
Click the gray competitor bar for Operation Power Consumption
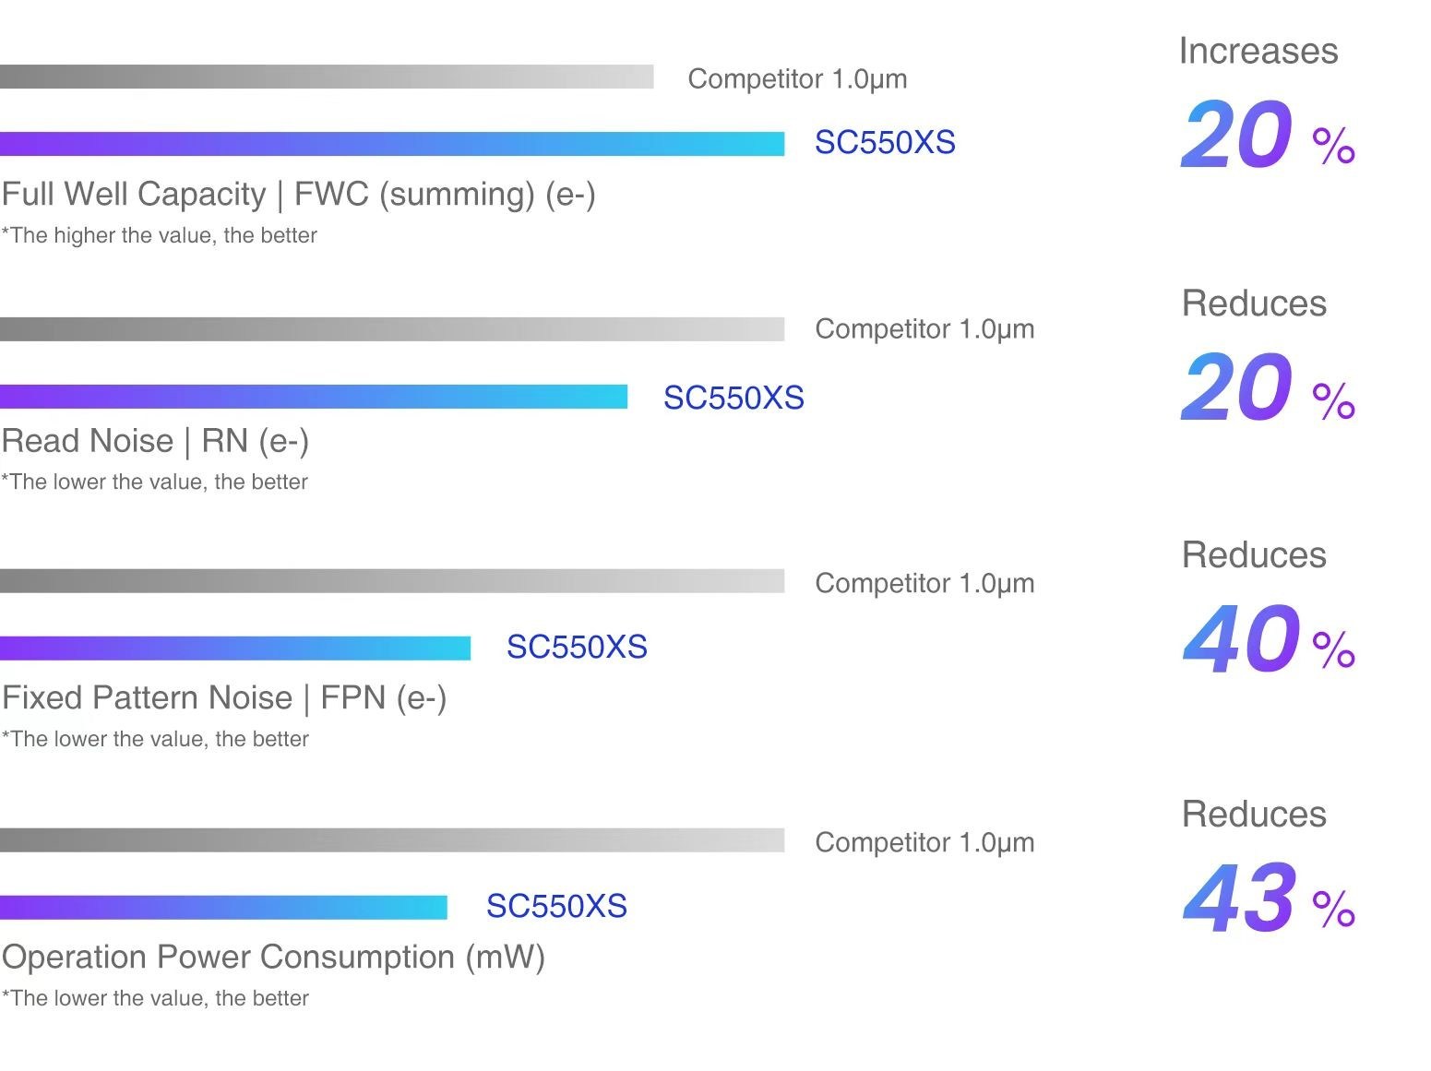pos(392,840)
